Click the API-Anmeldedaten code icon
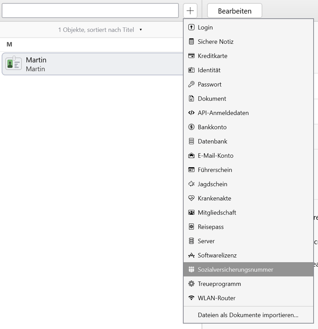Image resolution: width=318 pixels, height=329 pixels. (191, 113)
